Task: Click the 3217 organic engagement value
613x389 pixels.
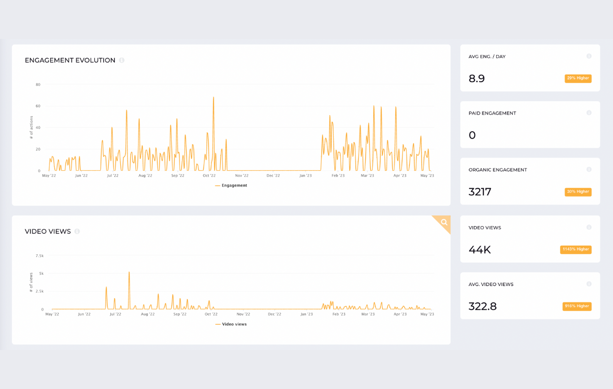Action: click(480, 192)
